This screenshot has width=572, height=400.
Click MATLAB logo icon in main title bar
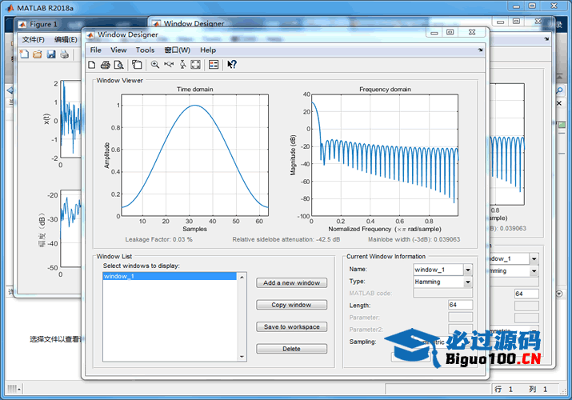point(10,8)
